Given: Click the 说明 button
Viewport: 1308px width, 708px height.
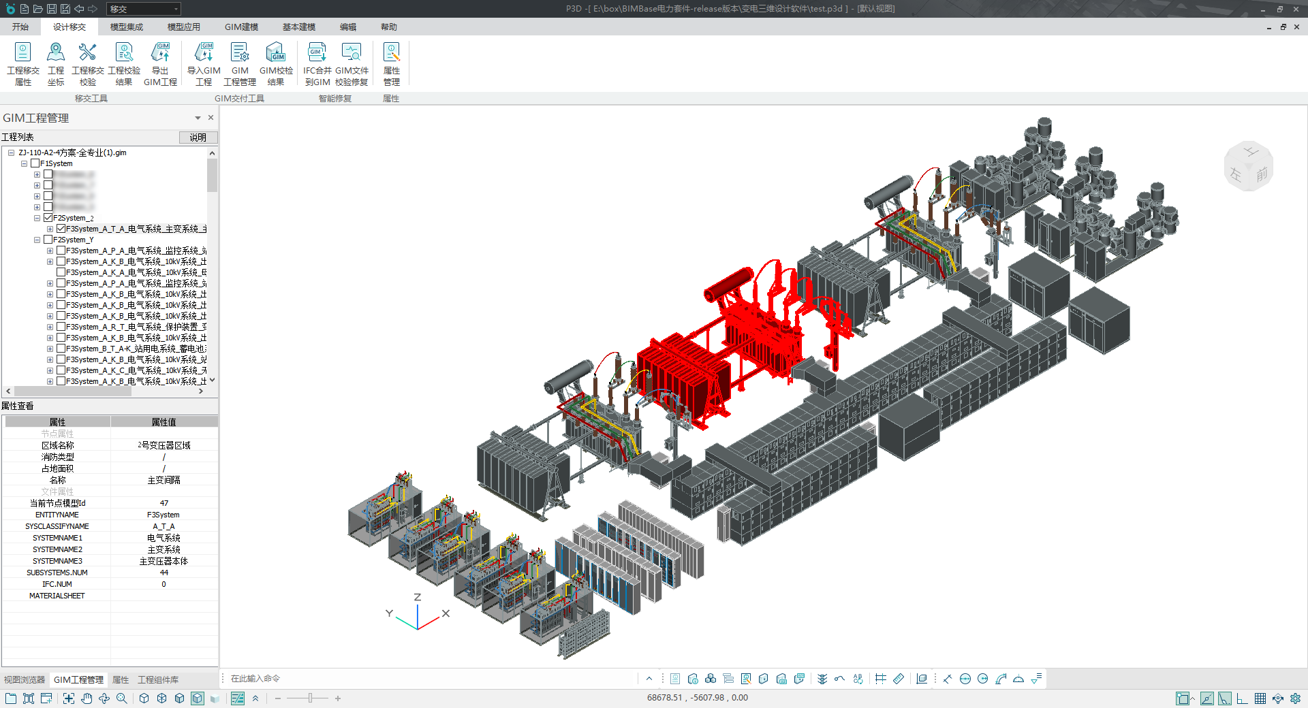Looking at the screenshot, I should click(x=198, y=138).
